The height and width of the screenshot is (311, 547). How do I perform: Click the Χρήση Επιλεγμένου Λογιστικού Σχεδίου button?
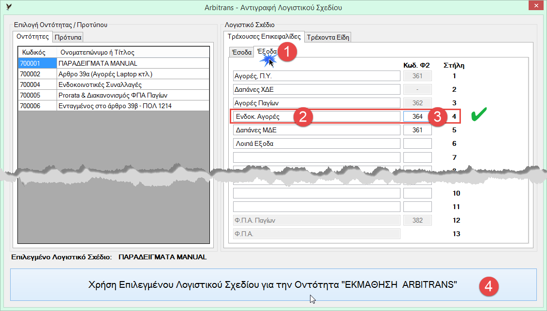click(273, 285)
